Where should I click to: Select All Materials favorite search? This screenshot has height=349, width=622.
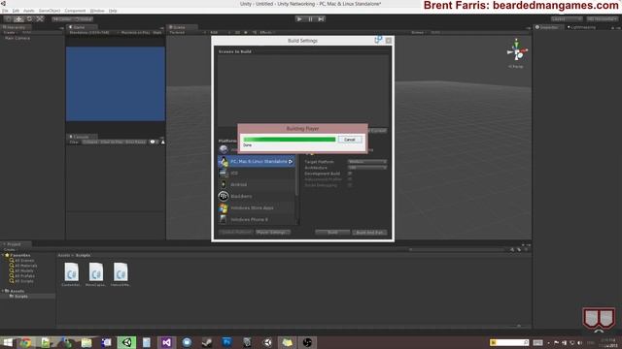click(26, 266)
